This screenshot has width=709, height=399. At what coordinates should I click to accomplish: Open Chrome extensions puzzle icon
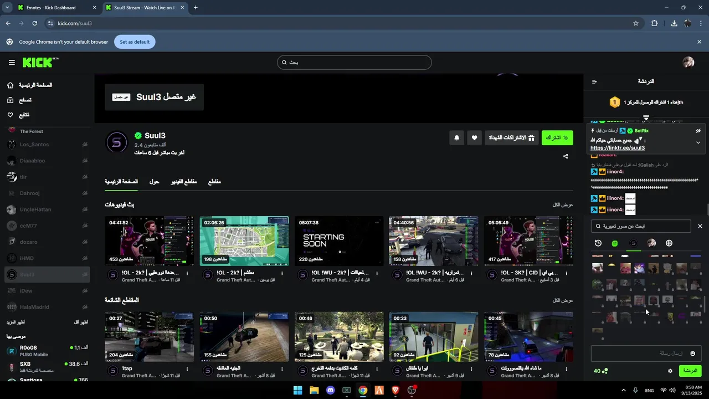click(654, 23)
